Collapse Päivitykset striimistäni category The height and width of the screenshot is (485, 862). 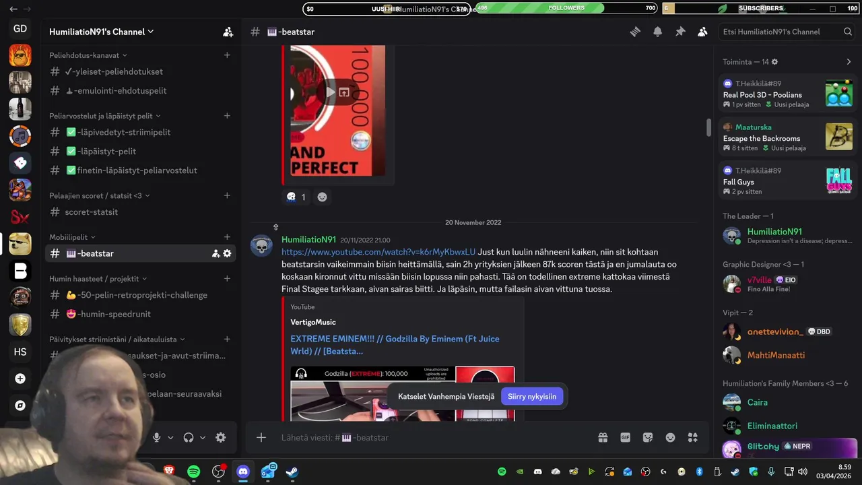117,339
